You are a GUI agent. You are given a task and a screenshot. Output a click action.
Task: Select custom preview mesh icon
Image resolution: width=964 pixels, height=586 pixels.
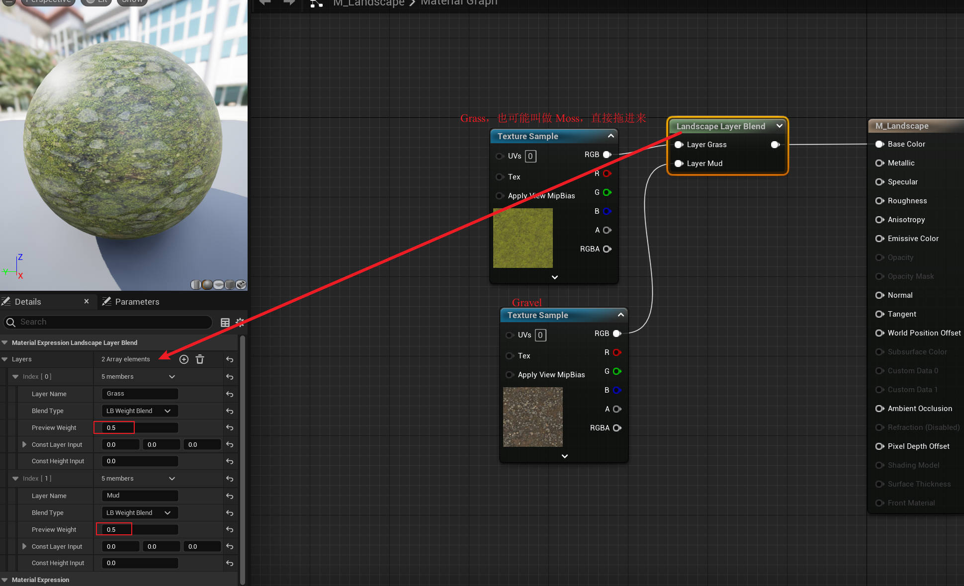click(x=241, y=284)
